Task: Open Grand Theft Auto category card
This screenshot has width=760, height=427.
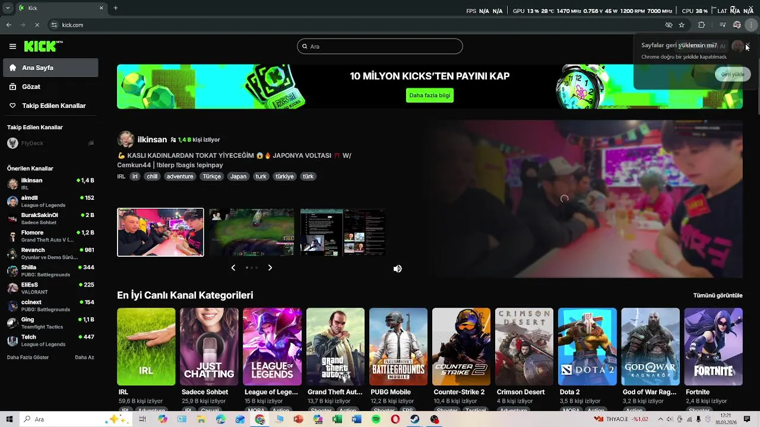Action: point(335,346)
